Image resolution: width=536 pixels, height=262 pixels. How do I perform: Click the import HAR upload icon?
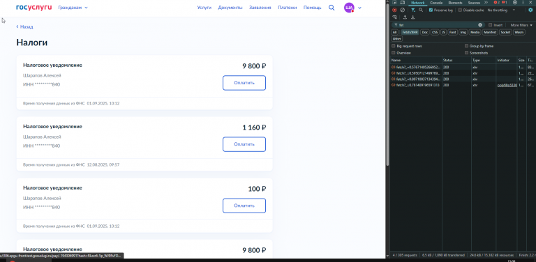coord(405,17)
